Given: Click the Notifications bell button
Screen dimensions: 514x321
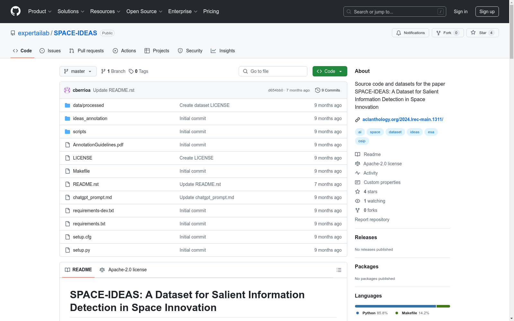Looking at the screenshot, I should click(411, 33).
